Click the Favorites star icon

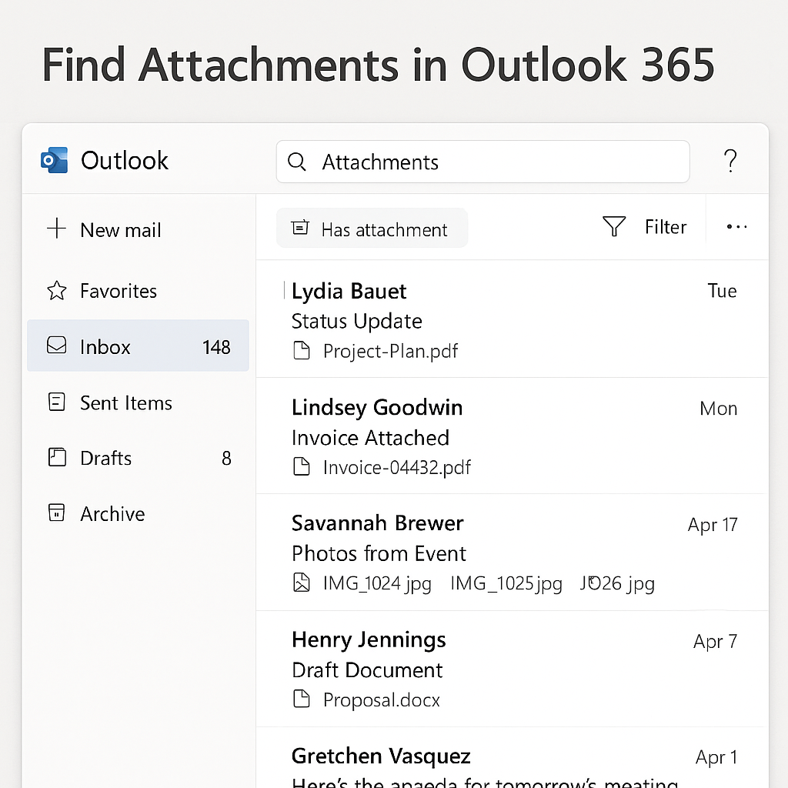[57, 290]
